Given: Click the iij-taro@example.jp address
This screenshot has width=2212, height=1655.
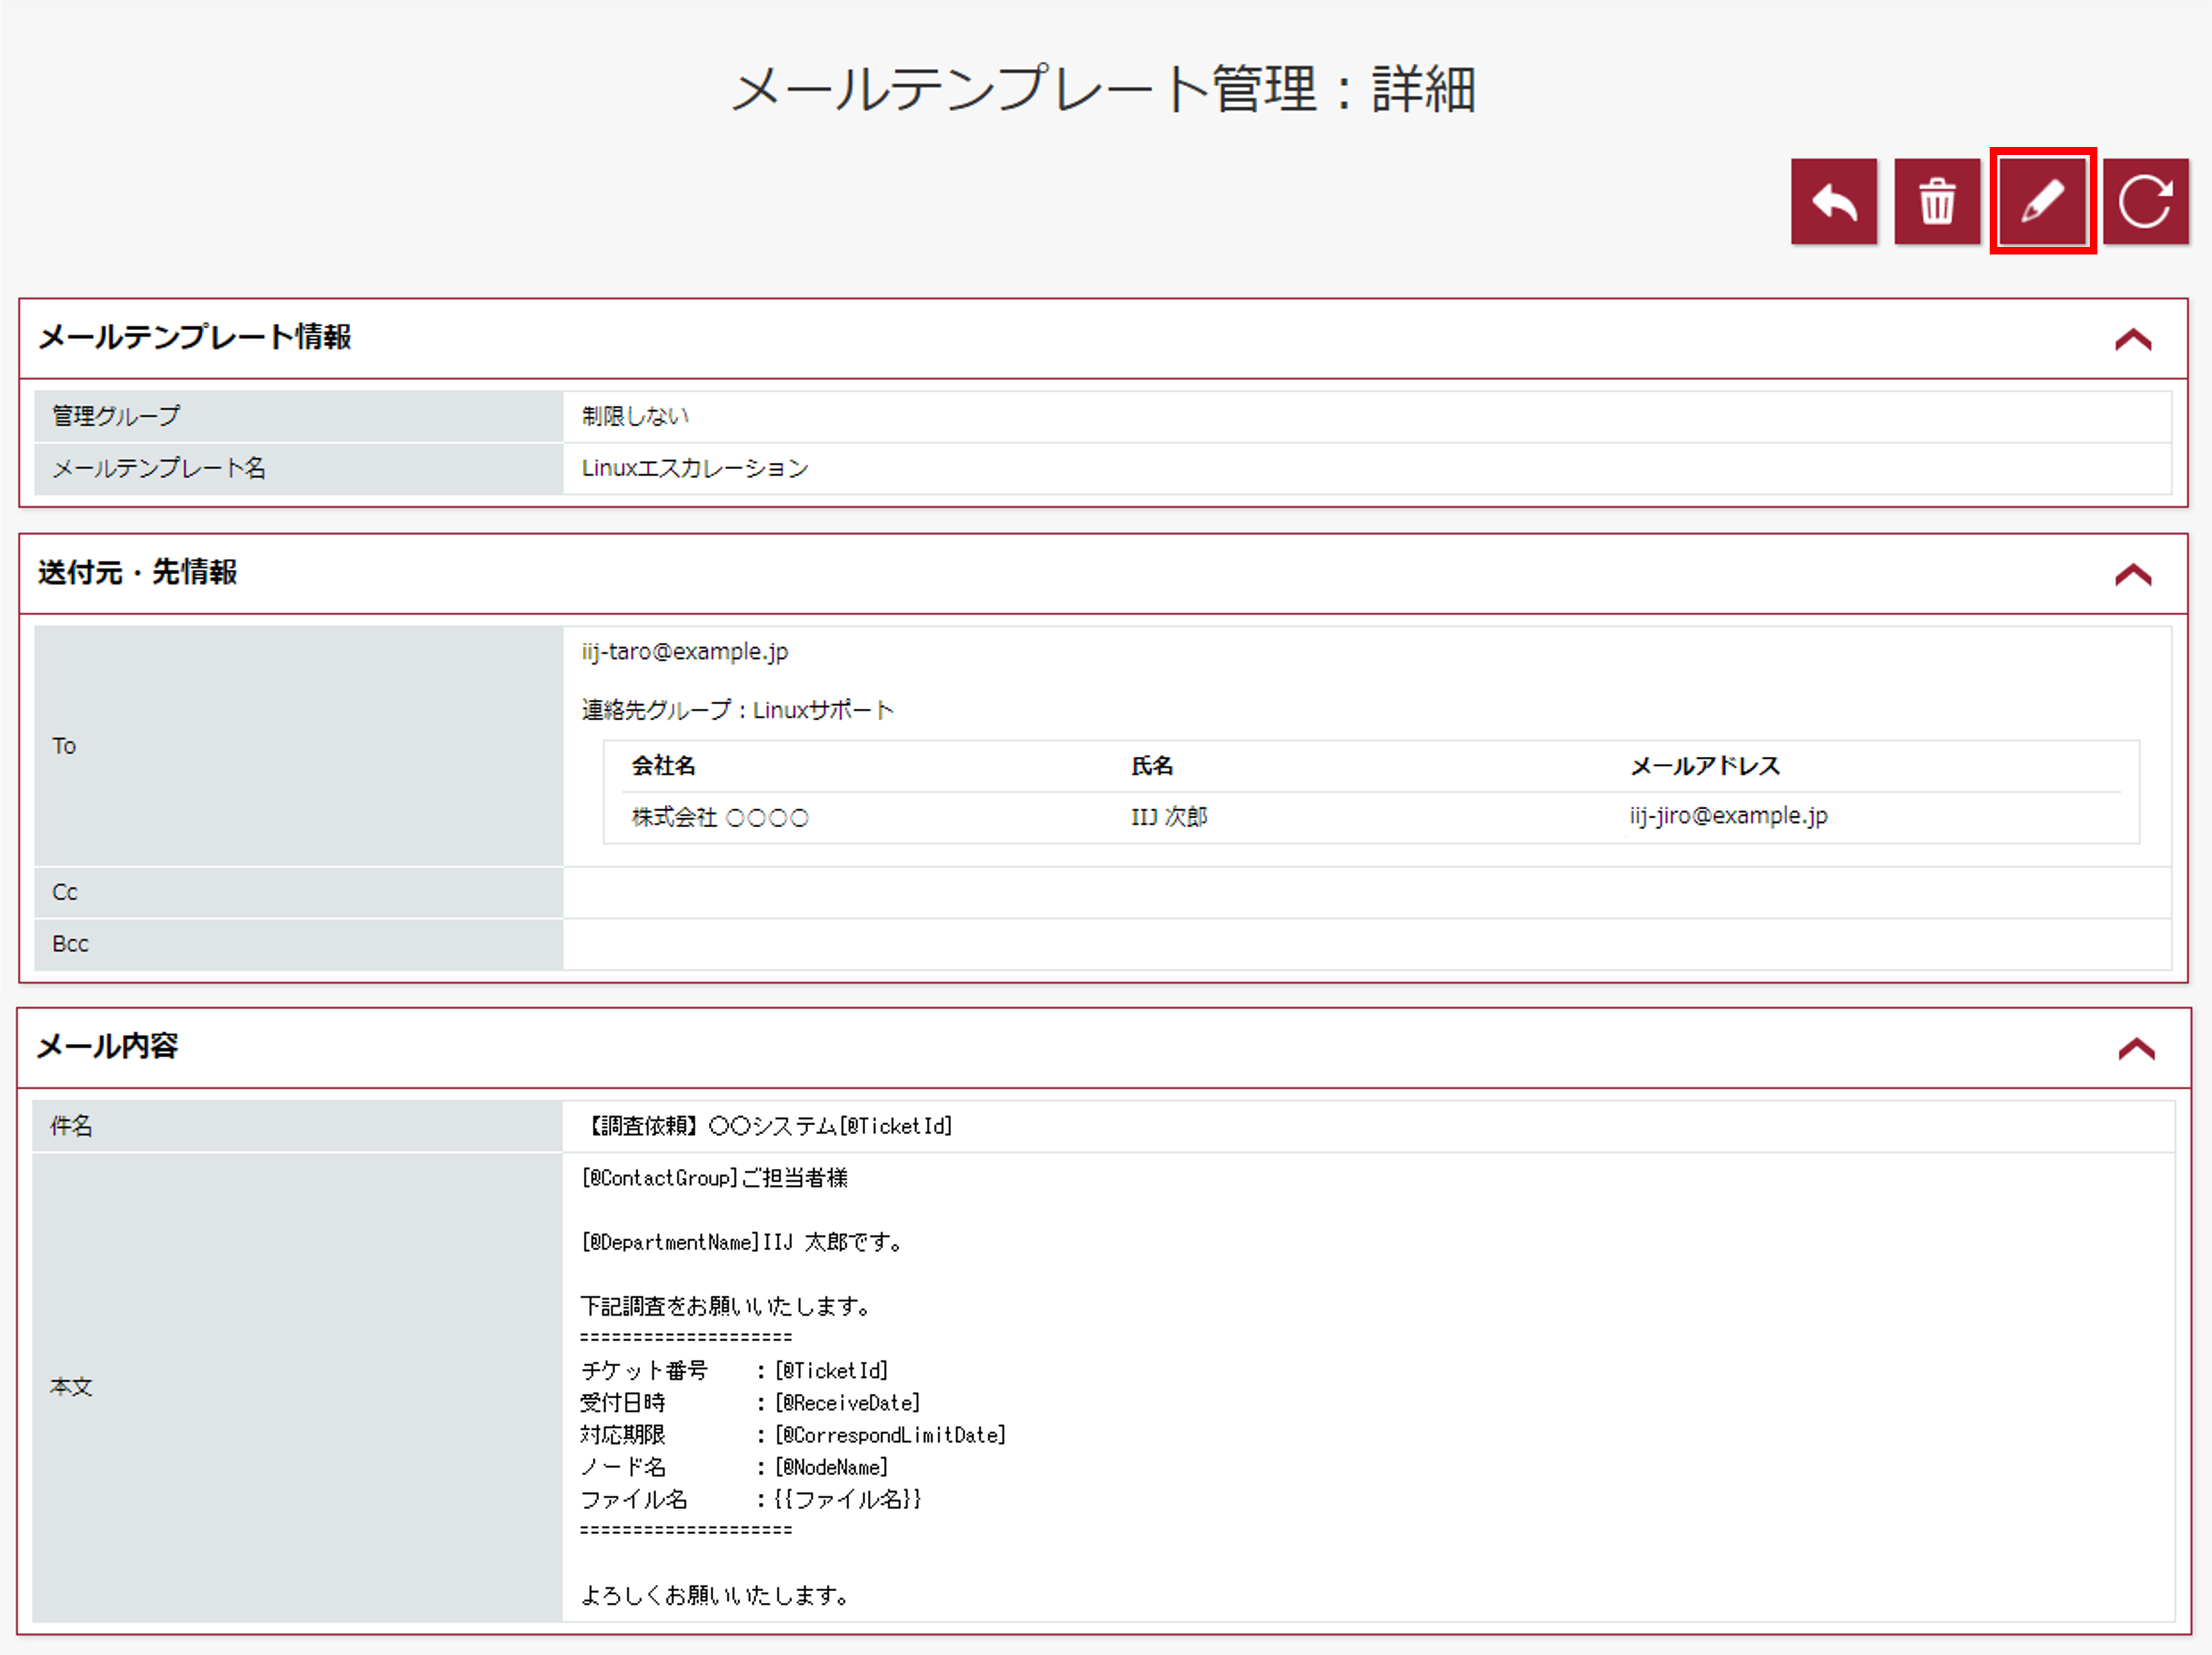Looking at the screenshot, I should point(685,652).
